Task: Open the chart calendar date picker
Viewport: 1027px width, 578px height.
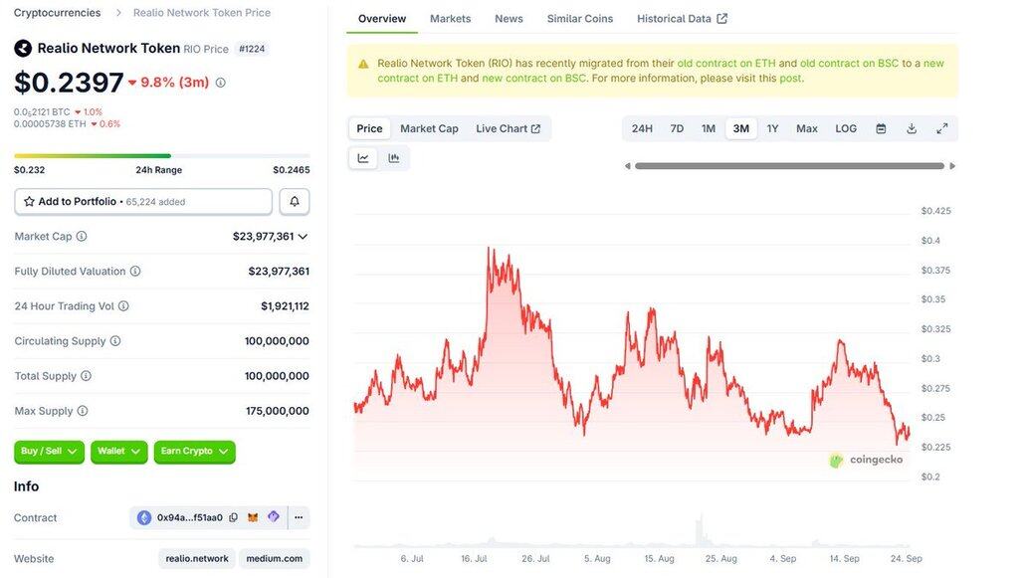Action: coord(881,129)
